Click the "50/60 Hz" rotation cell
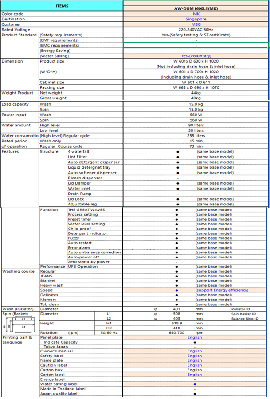This screenshot has height=399, width=270. click(109, 333)
